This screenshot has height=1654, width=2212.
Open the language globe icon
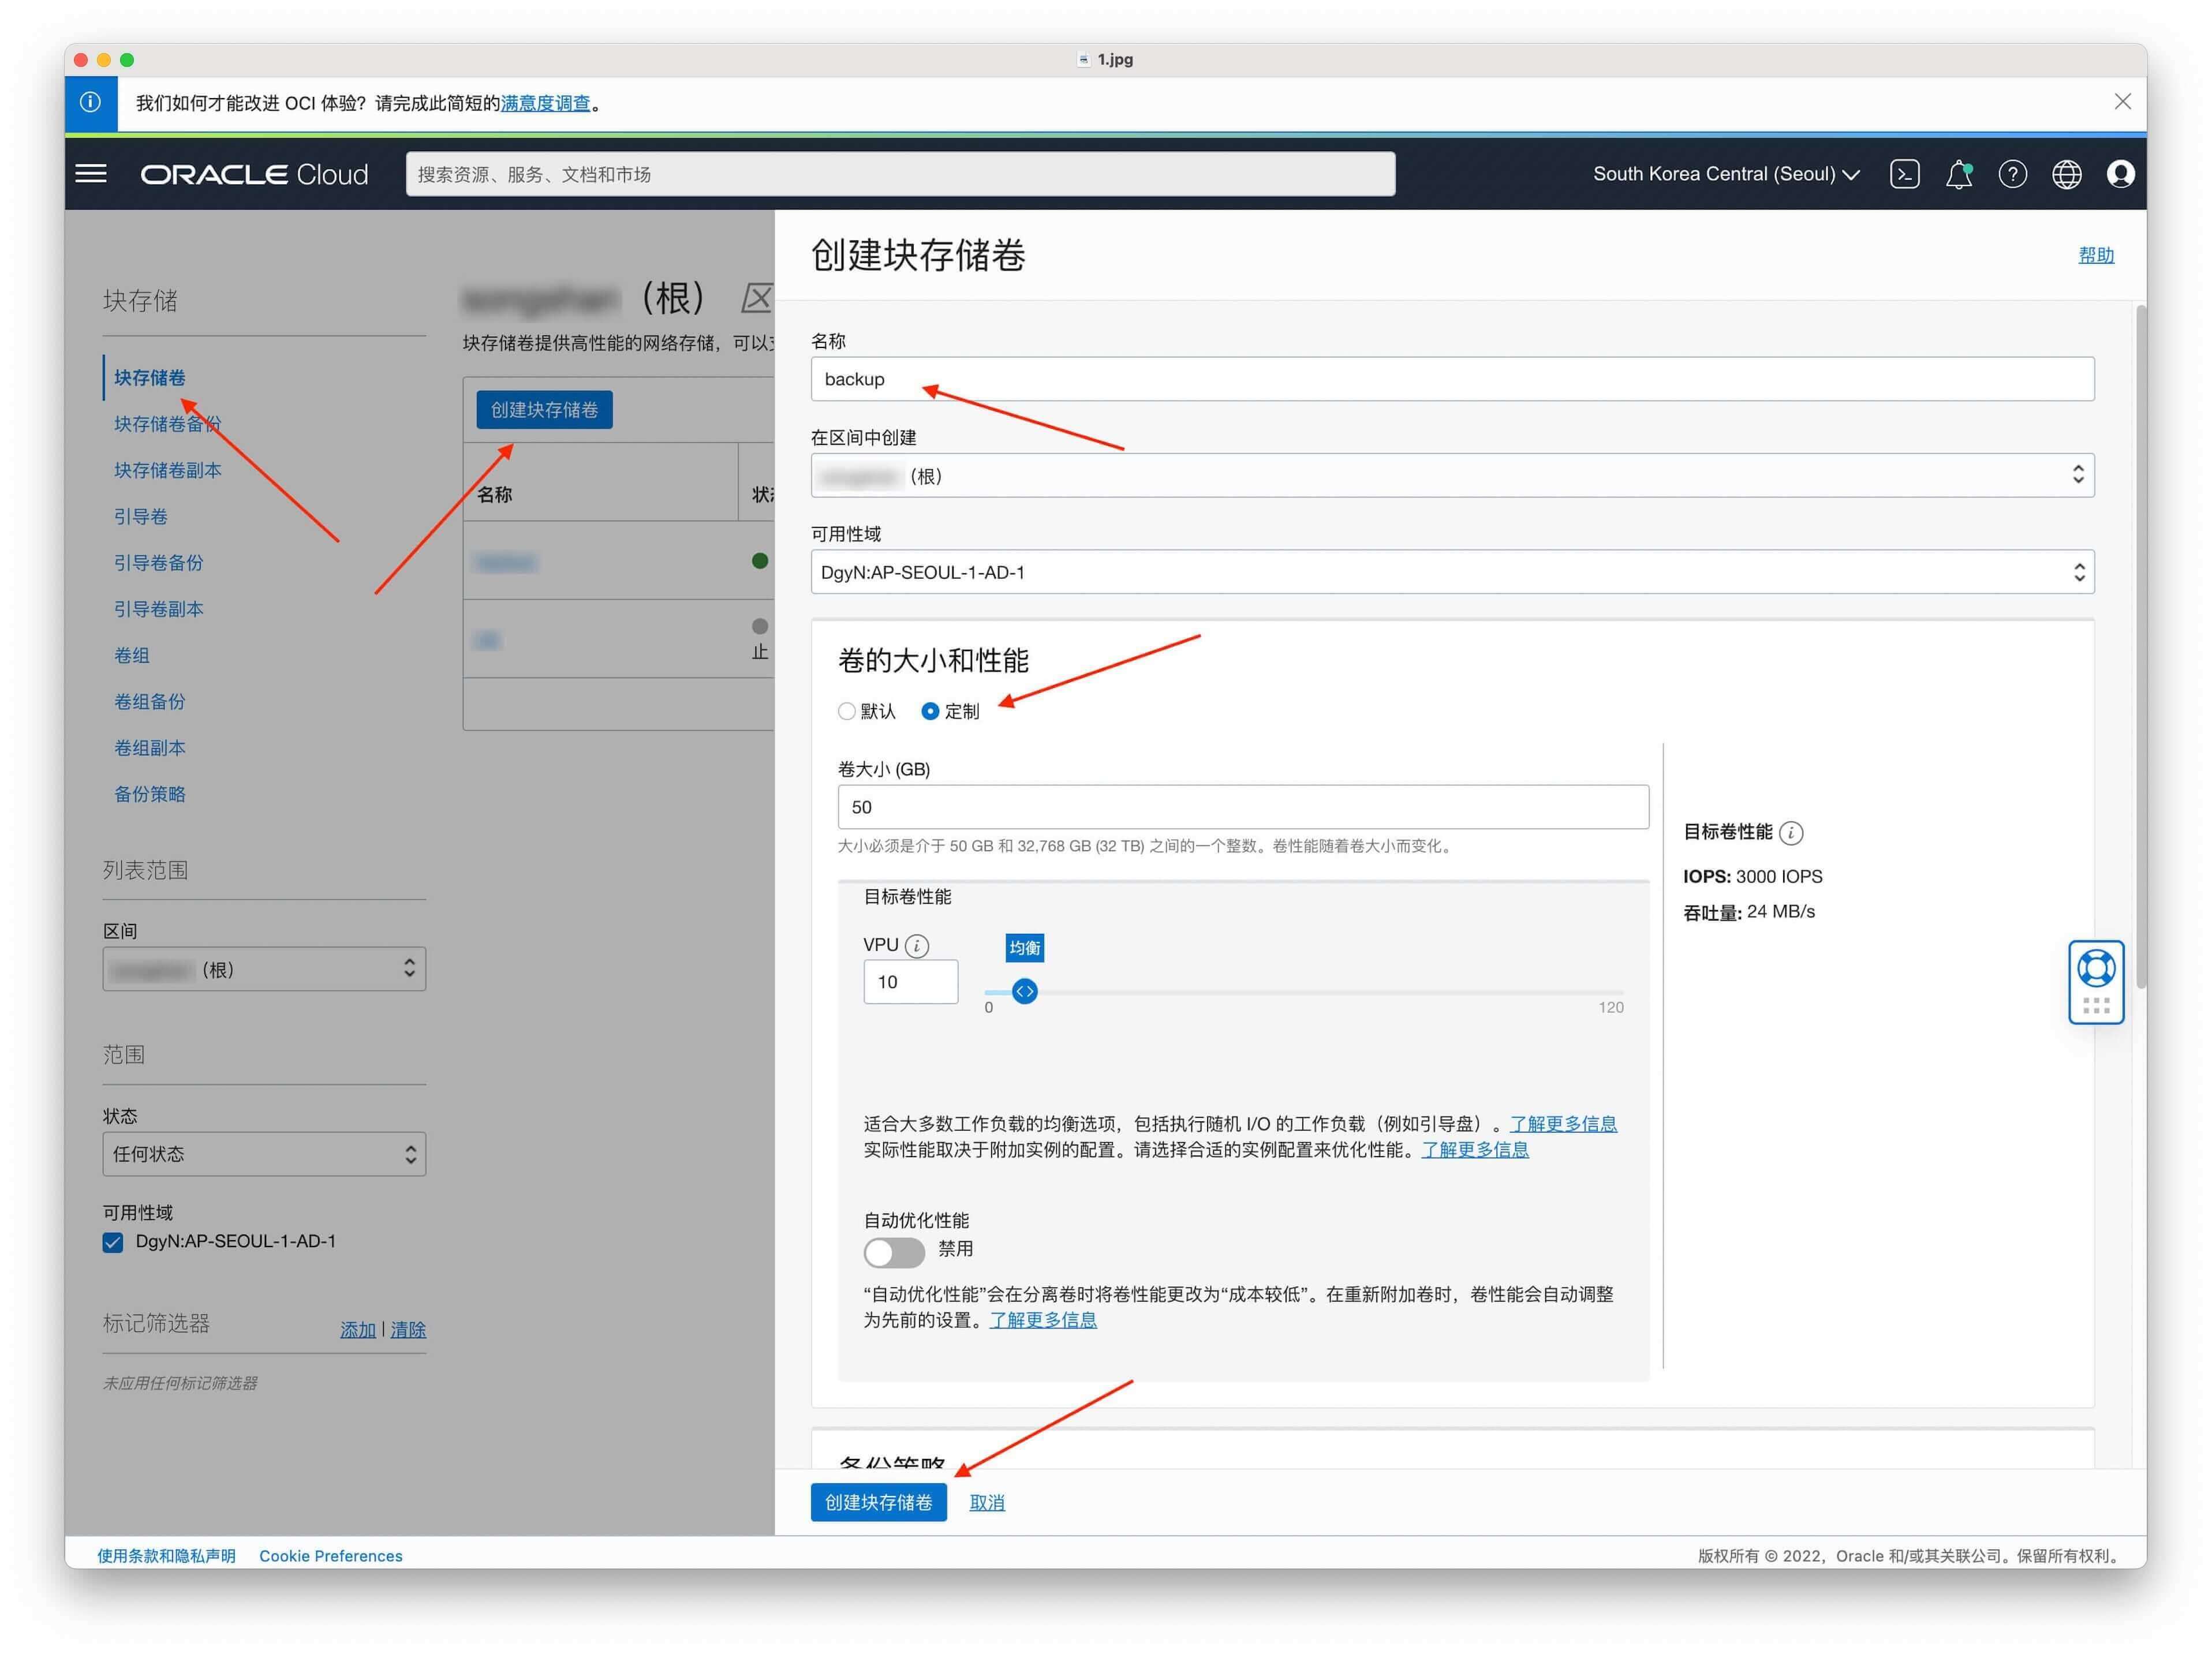tap(2066, 174)
